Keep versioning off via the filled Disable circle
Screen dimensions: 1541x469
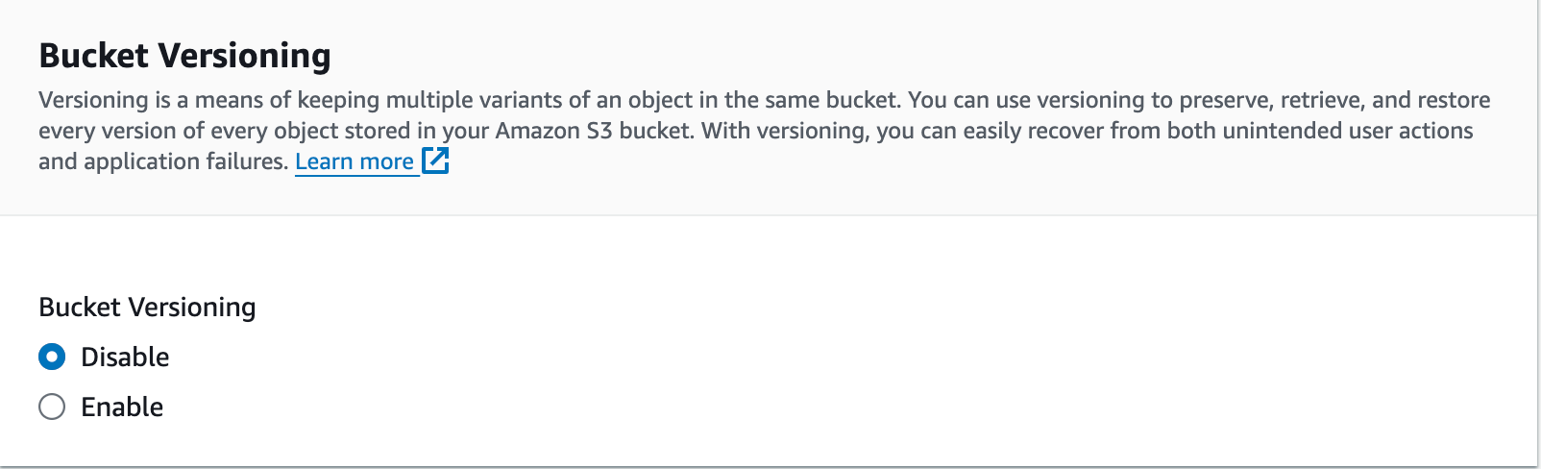[52, 357]
